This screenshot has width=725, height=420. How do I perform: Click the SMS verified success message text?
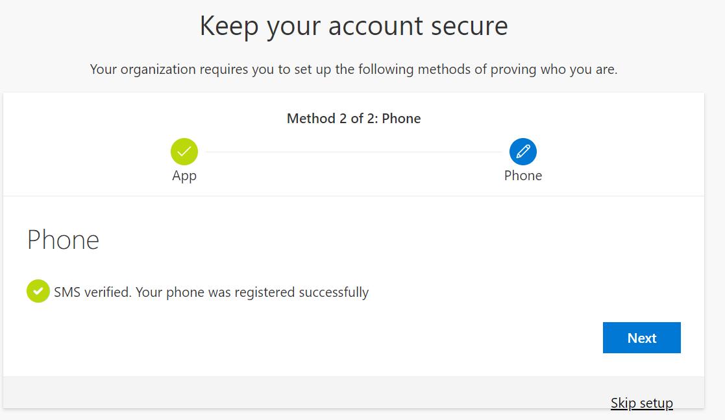pos(212,292)
